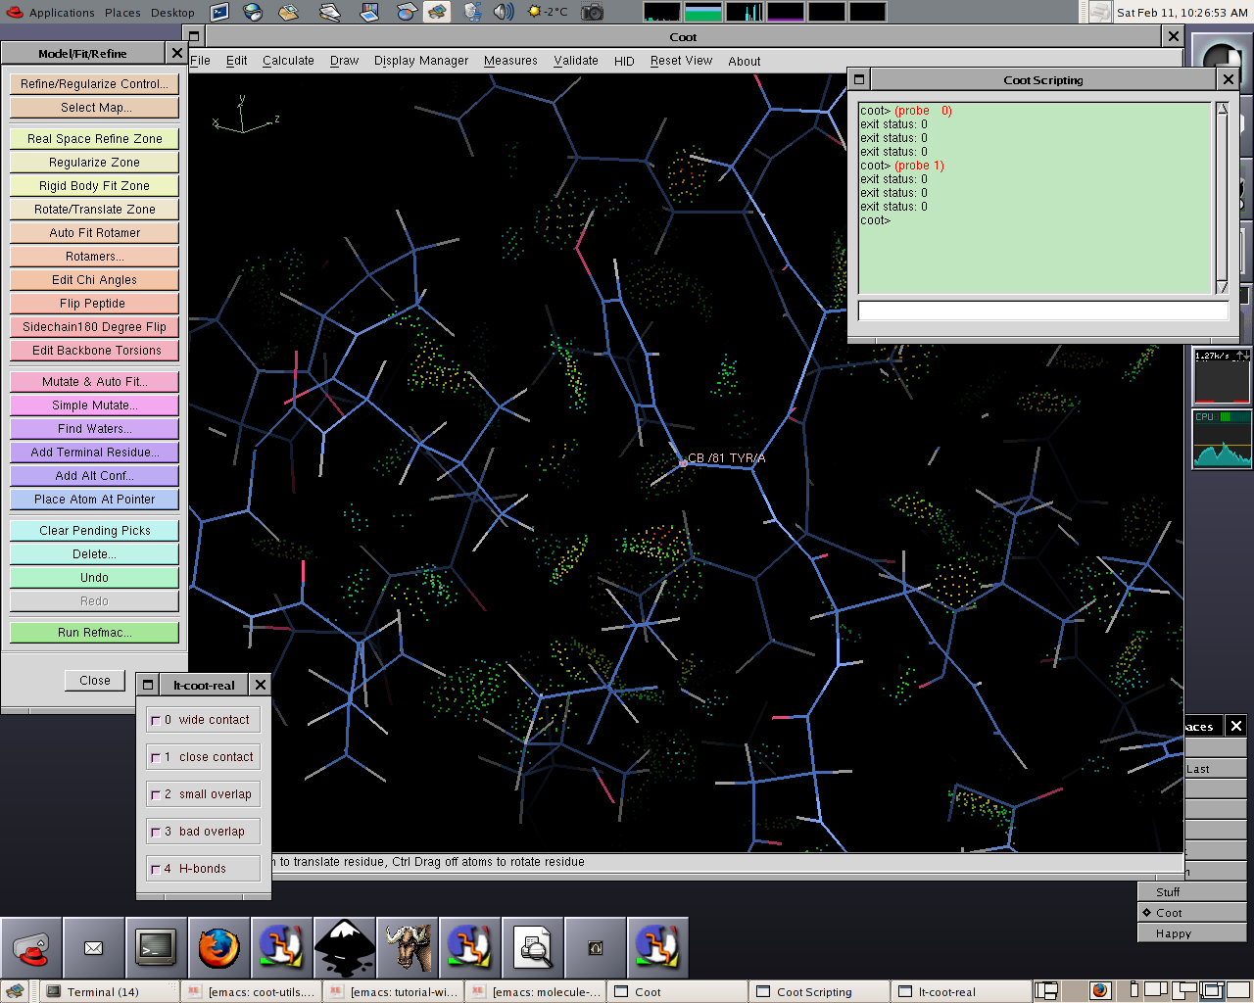1254x1003 pixels.
Task: Launch Inkscape from the dock
Action: [x=344, y=948]
